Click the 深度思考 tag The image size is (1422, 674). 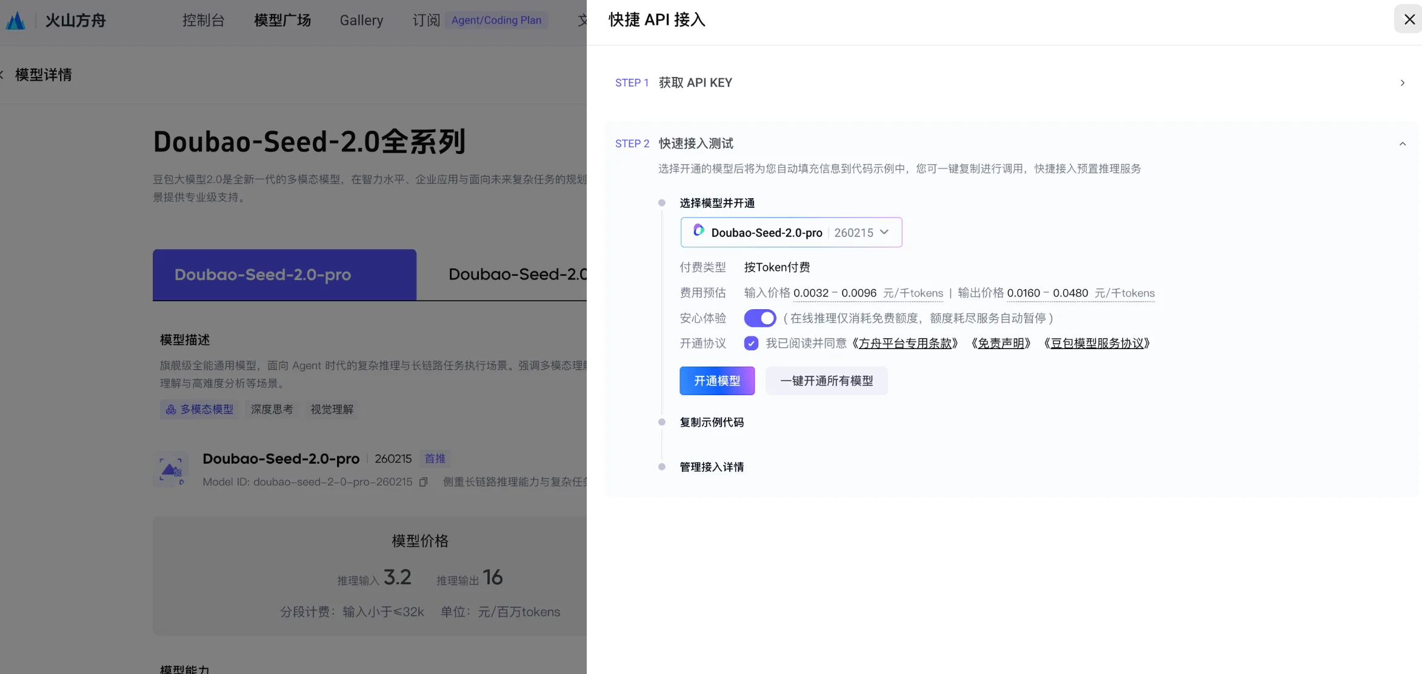tap(272, 410)
